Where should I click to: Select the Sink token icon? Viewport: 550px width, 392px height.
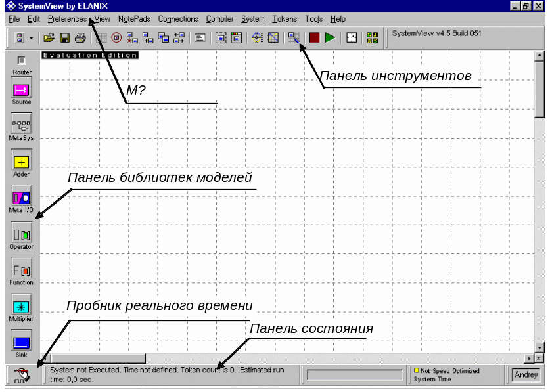click(x=22, y=341)
